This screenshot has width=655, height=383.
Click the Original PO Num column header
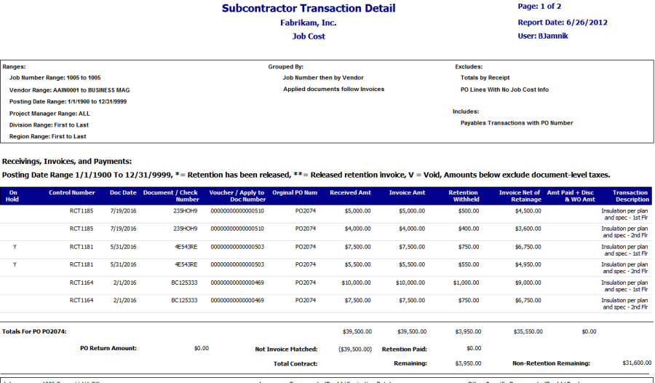[x=295, y=193]
